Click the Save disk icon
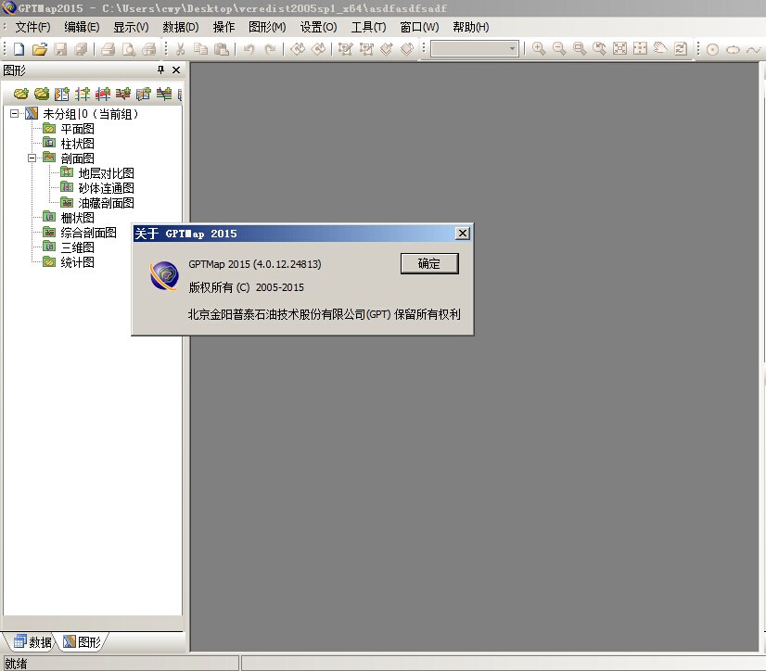766x671 pixels. coord(60,49)
